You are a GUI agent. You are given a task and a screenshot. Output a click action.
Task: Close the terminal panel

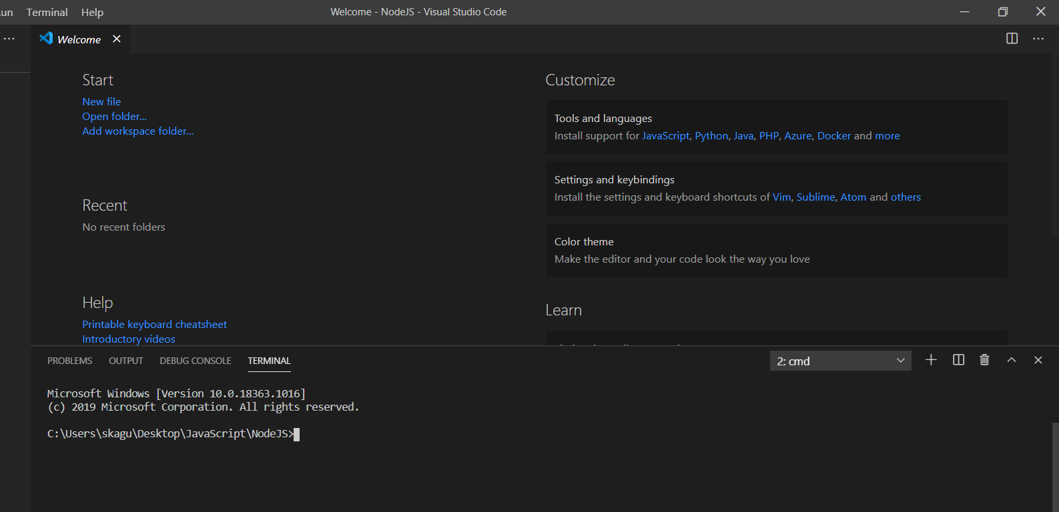1038,360
